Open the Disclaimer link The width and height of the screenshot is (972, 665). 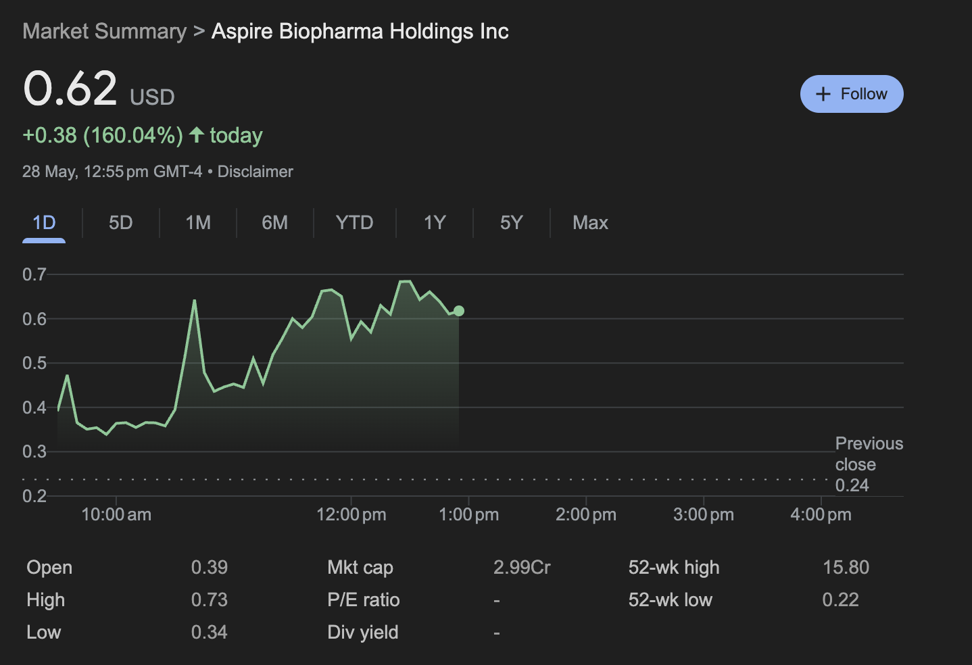tap(255, 172)
